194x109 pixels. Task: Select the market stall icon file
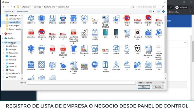[x=95, y=49]
